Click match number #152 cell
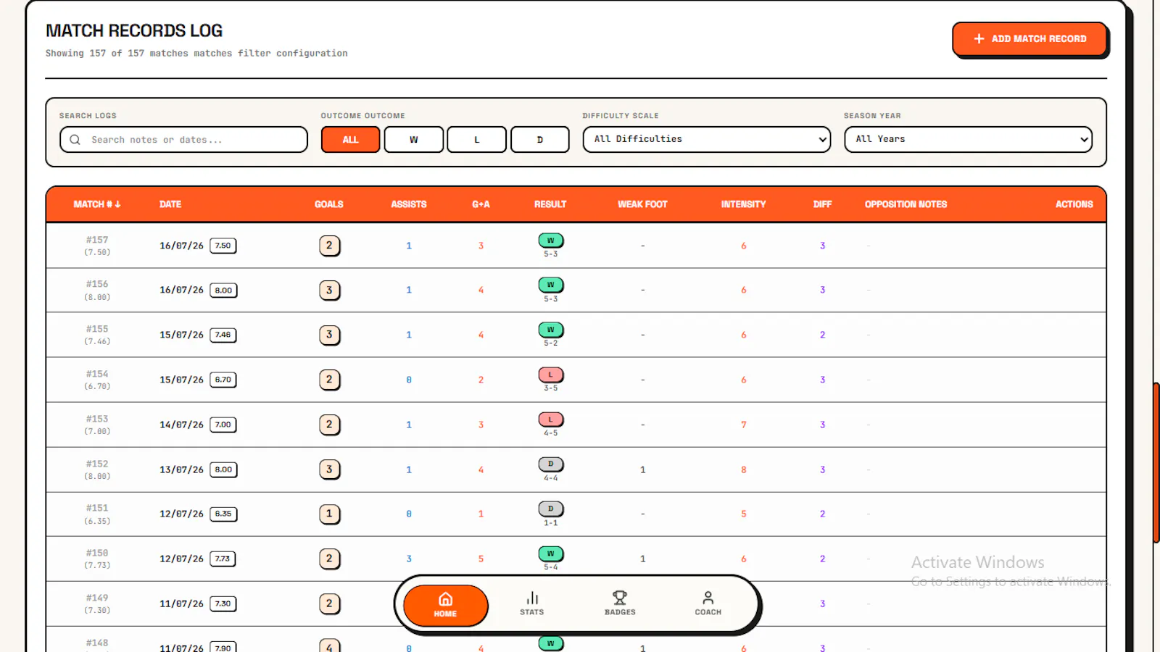 97,469
